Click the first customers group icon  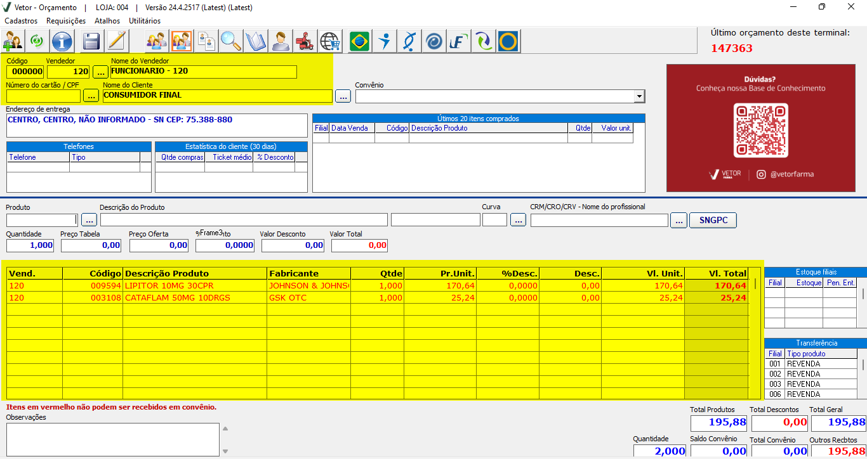pos(157,41)
